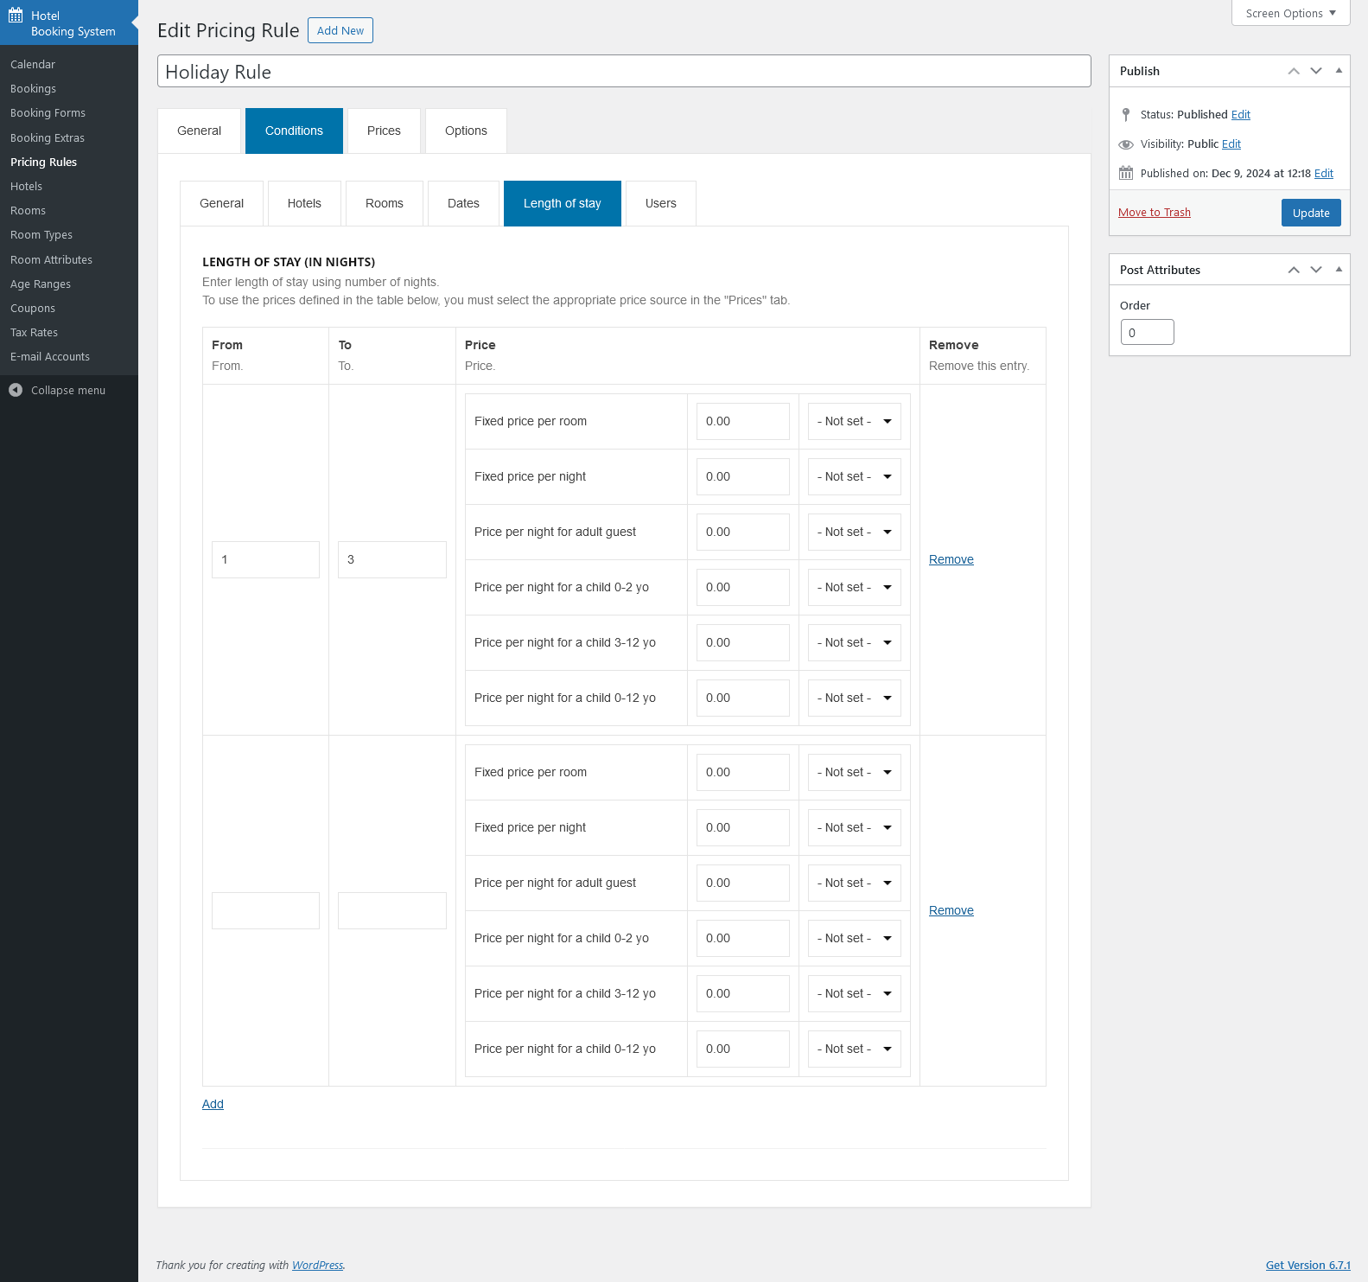Open second entry child 0-2 yo dropdown
The height and width of the screenshot is (1282, 1368).
click(x=854, y=939)
